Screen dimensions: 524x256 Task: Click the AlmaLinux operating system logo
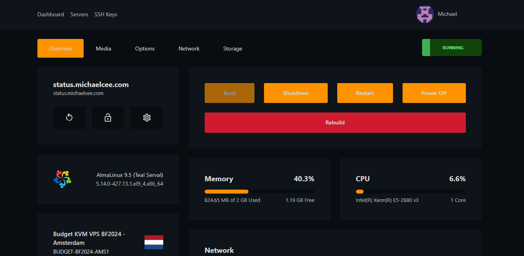(x=62, y=179)
